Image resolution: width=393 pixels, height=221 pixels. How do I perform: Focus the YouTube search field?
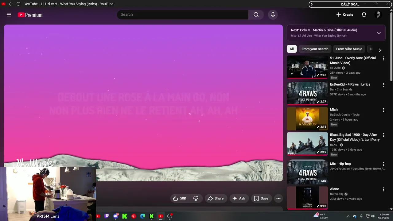[183, 14]
